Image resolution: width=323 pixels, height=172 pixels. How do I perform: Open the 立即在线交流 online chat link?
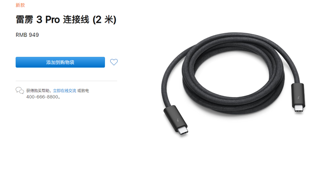[x=65, y=91]
